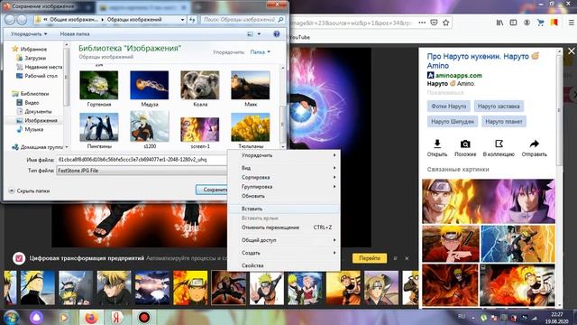Choose Свойства from context menu
Image resolution: width=577 pixels, height=325 pixels.
click(x=252, y=265)
